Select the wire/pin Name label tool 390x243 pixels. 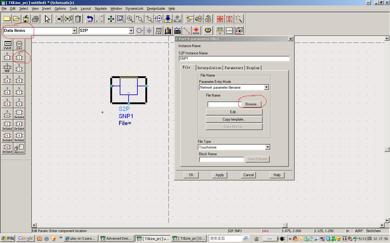pyautogui.click(x=196, y=30)
